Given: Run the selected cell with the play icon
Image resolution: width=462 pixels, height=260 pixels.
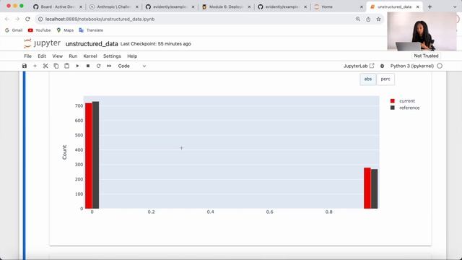Looking at the screenshot, I should [77, 66].
